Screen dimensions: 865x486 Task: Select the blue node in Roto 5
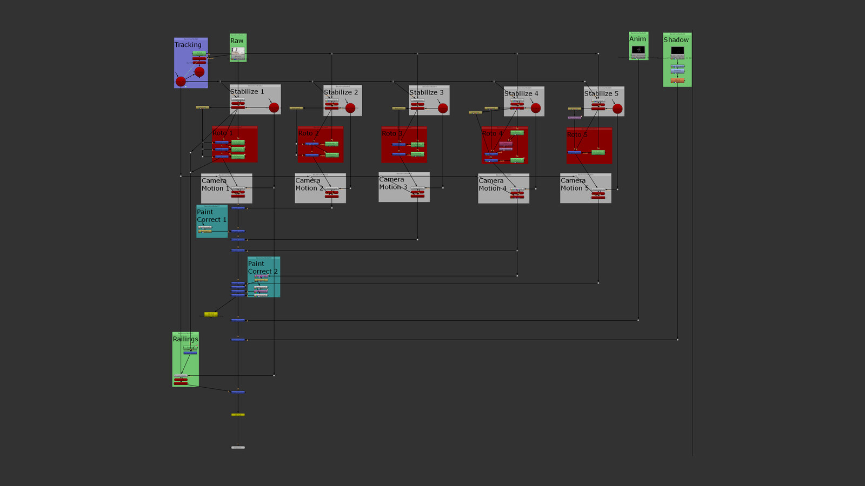tap(575, 153)
